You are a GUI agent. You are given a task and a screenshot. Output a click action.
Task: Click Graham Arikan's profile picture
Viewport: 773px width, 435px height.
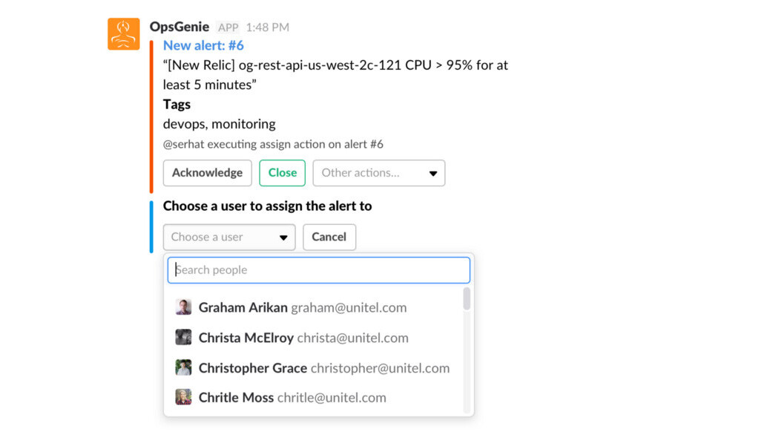click(x=183, y=307)
